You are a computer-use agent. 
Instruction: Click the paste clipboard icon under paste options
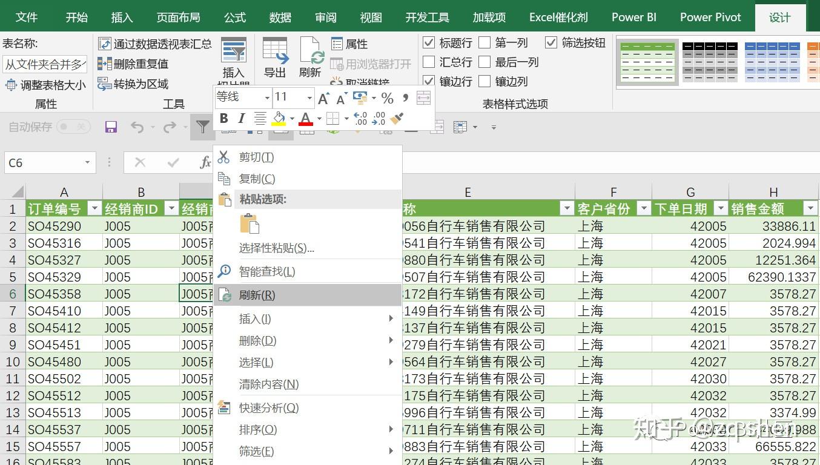click(250, 223)
